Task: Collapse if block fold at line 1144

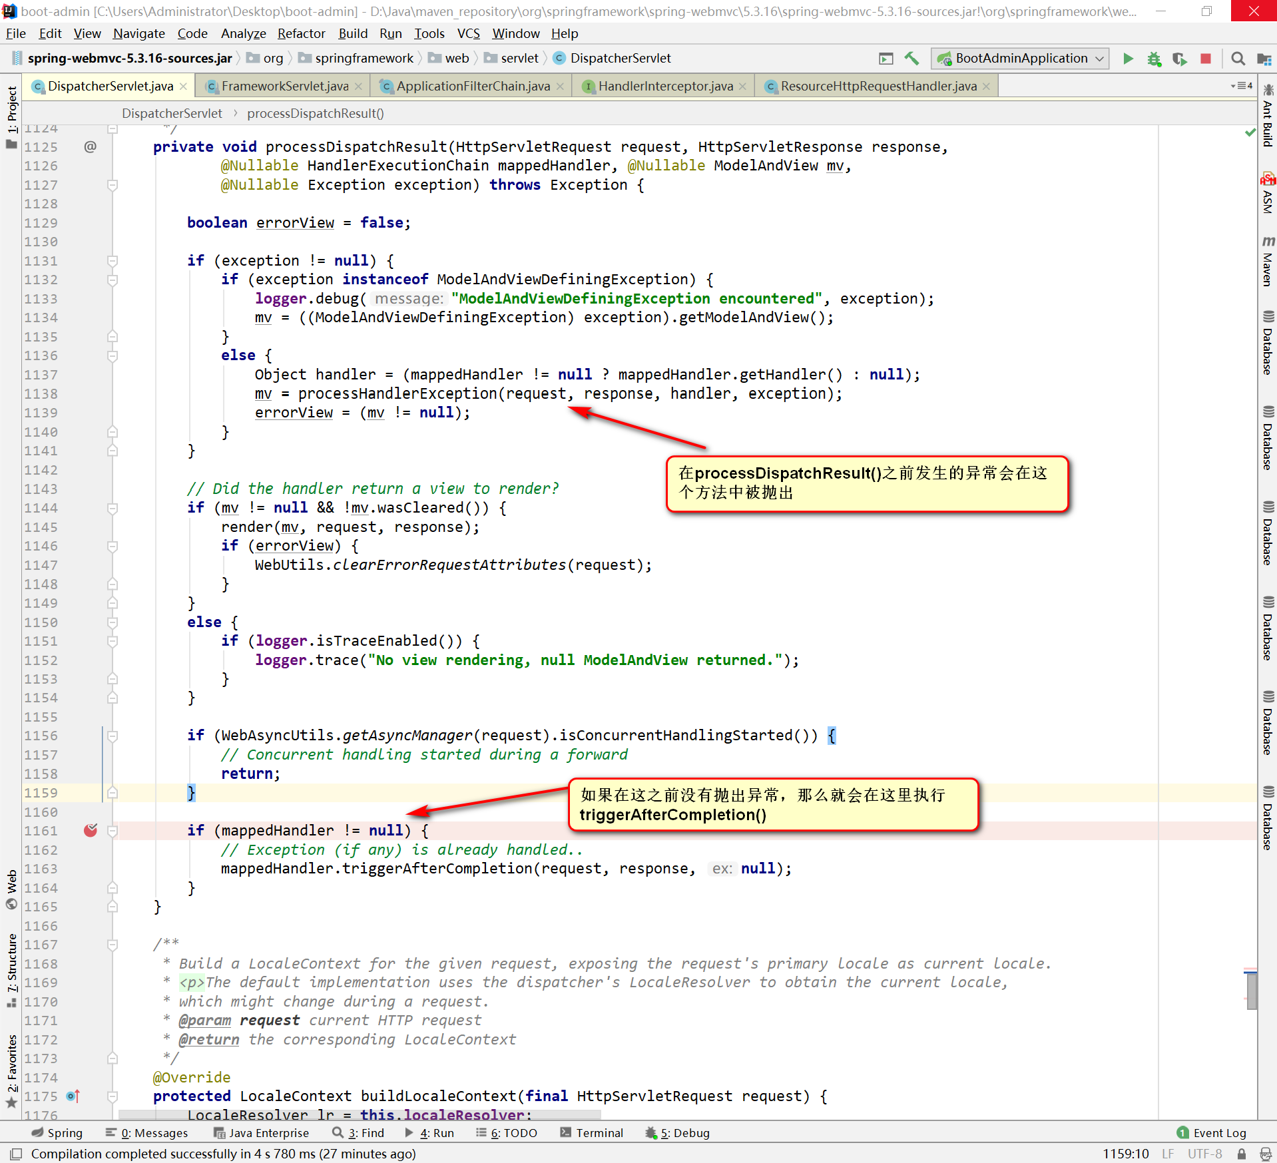Action: (113, 509)
